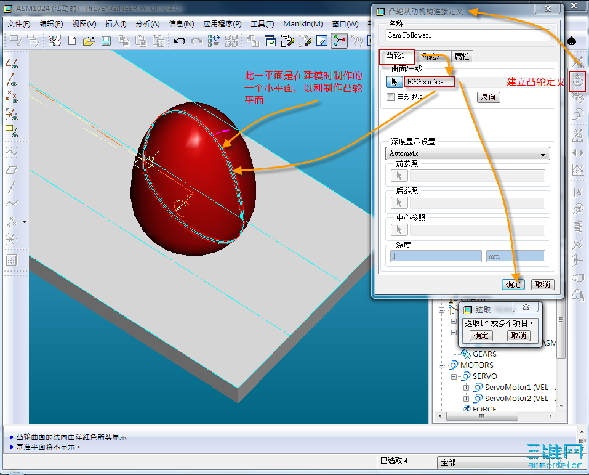The image size is (589, 475).
Task: Click the New file icon
Action: [x=72, y=41]
